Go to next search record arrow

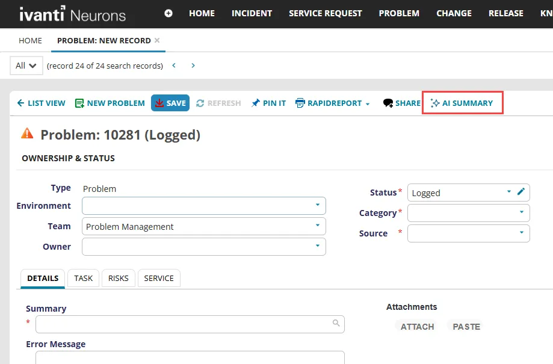tap(193, 65)
